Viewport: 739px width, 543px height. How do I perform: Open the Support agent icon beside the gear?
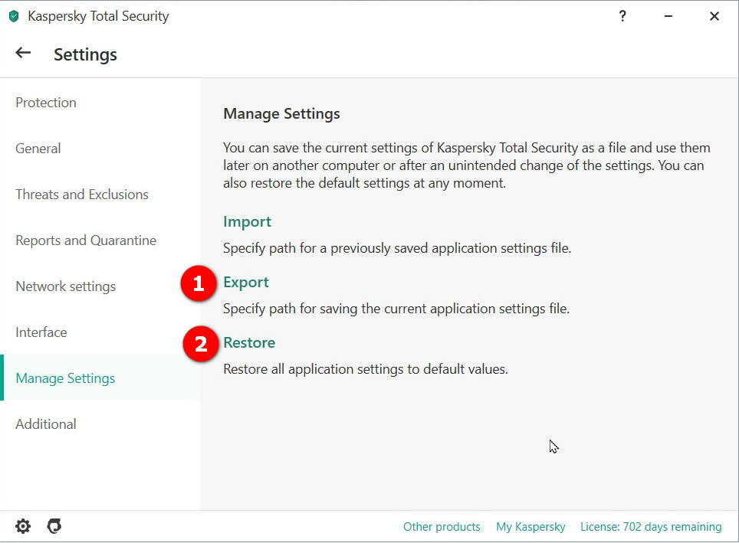pos(54,526)
